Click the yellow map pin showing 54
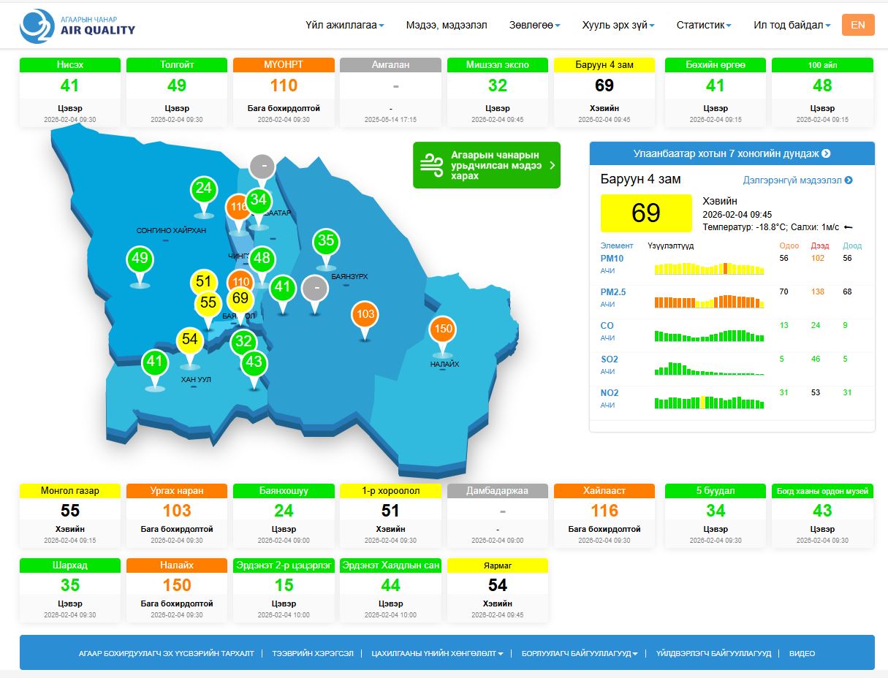Viewport: 888px width, 678px height. pos(190,340)
